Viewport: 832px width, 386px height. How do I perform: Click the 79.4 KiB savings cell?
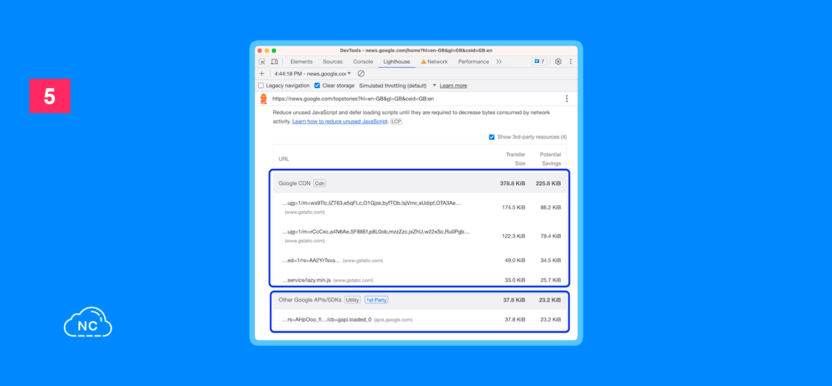tap(551, 236)
